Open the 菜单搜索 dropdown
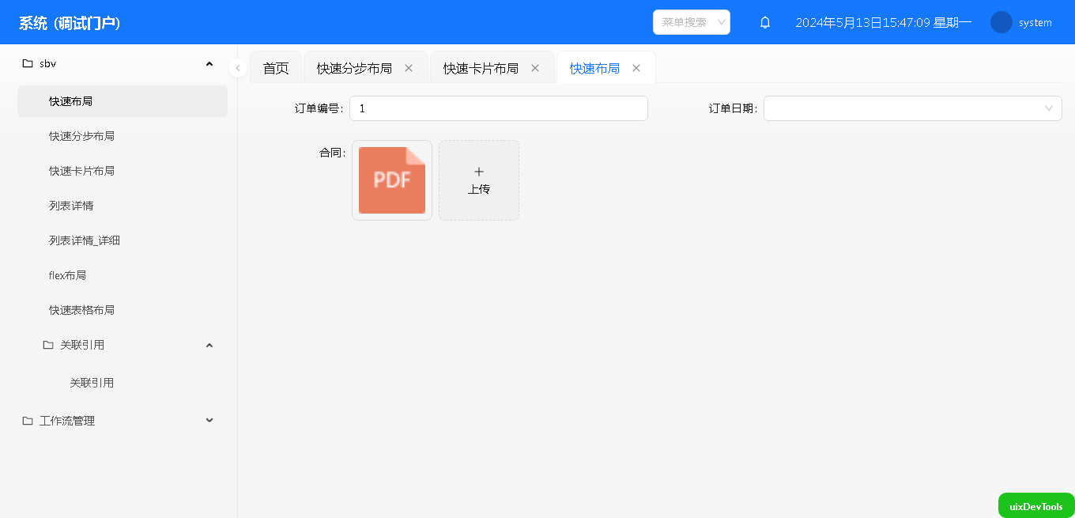The image size is (1075, 518). [x=691, y=22]
